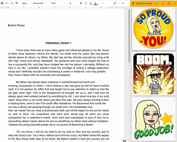This screenshot has height=142, width=177.
Task: Place cursor in Keaton Raney name
Action: pyautogui.click(x=16, y=25)
